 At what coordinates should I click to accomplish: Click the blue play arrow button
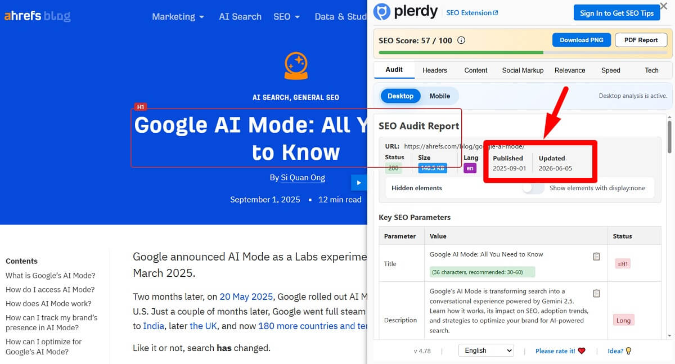(358, 182)
